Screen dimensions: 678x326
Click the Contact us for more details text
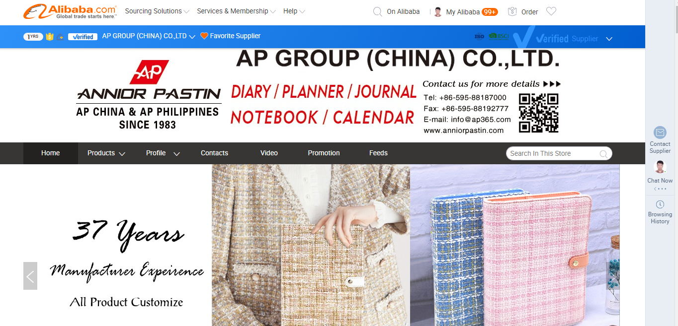(481, 84)
